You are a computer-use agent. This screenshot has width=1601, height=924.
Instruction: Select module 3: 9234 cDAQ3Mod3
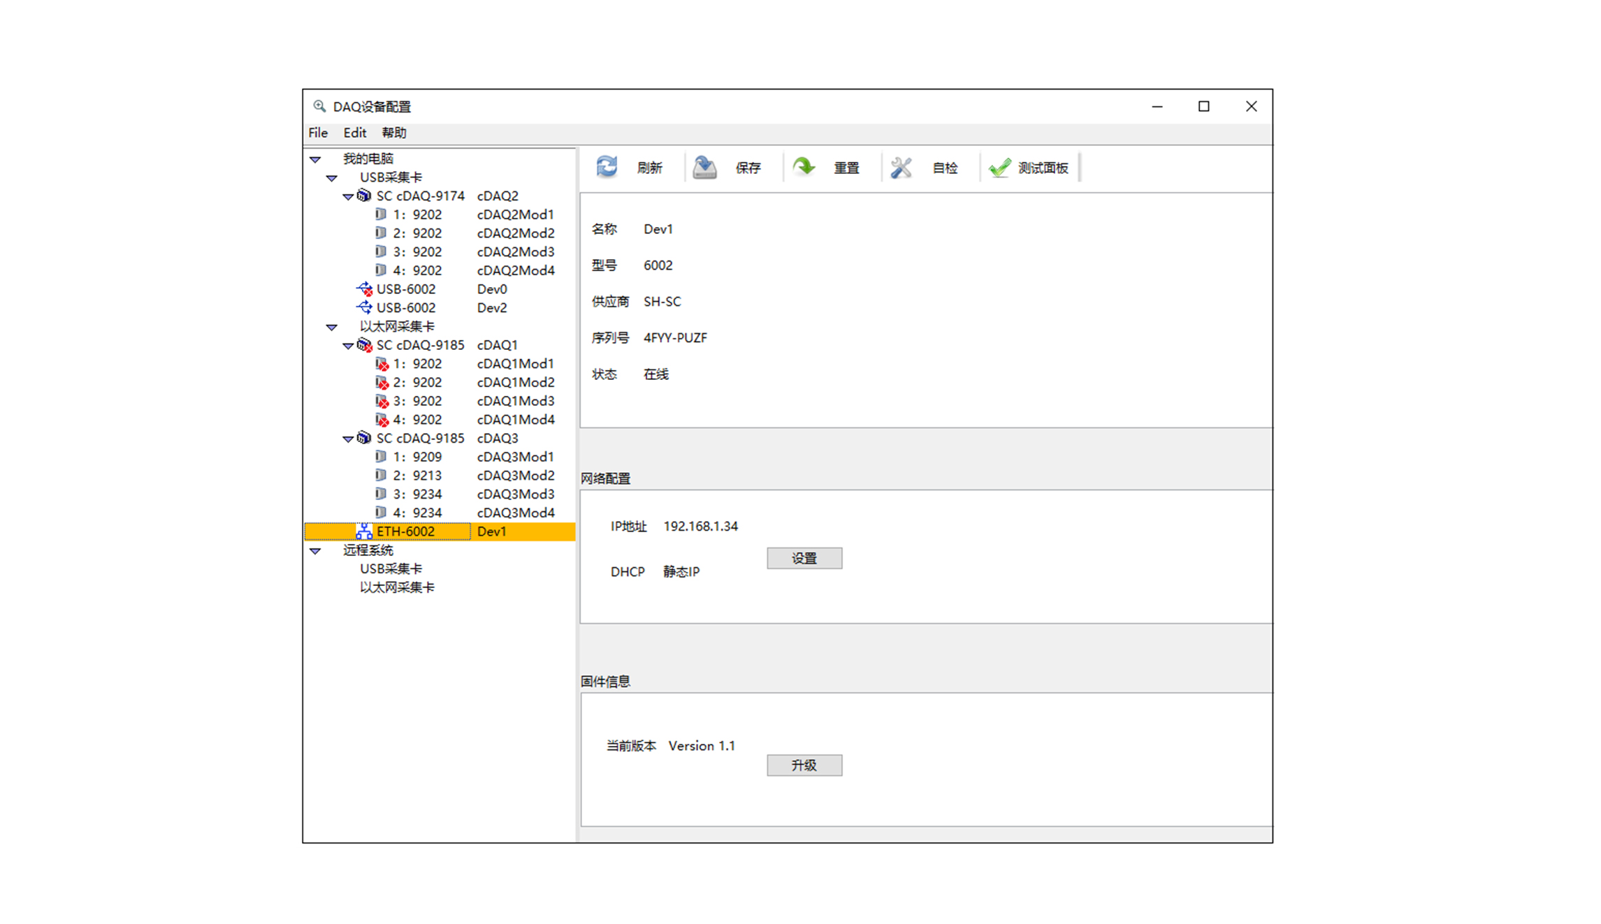pyautogui.click(x=417, y=494)
